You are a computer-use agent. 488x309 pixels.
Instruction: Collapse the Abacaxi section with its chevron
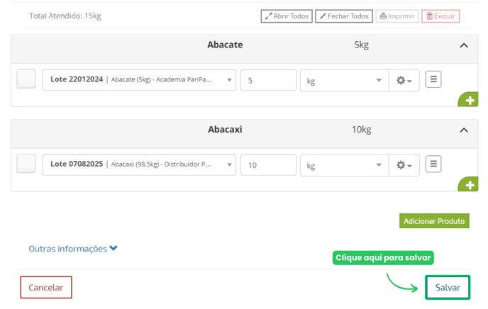(x=464, y=130)
